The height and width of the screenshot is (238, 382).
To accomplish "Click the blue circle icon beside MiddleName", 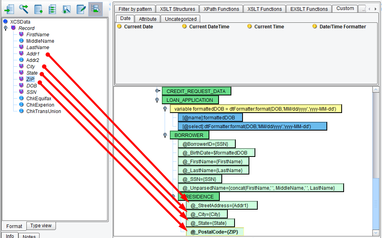I will point(22,41).
